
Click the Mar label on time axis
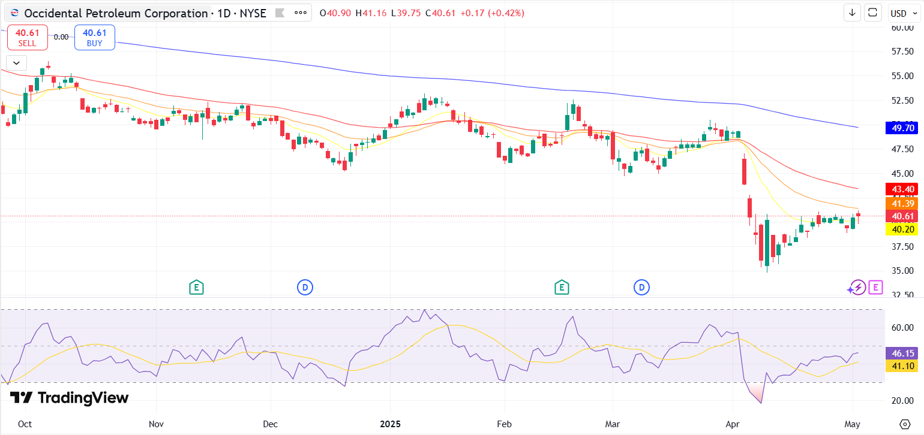[x=613, y=424]
